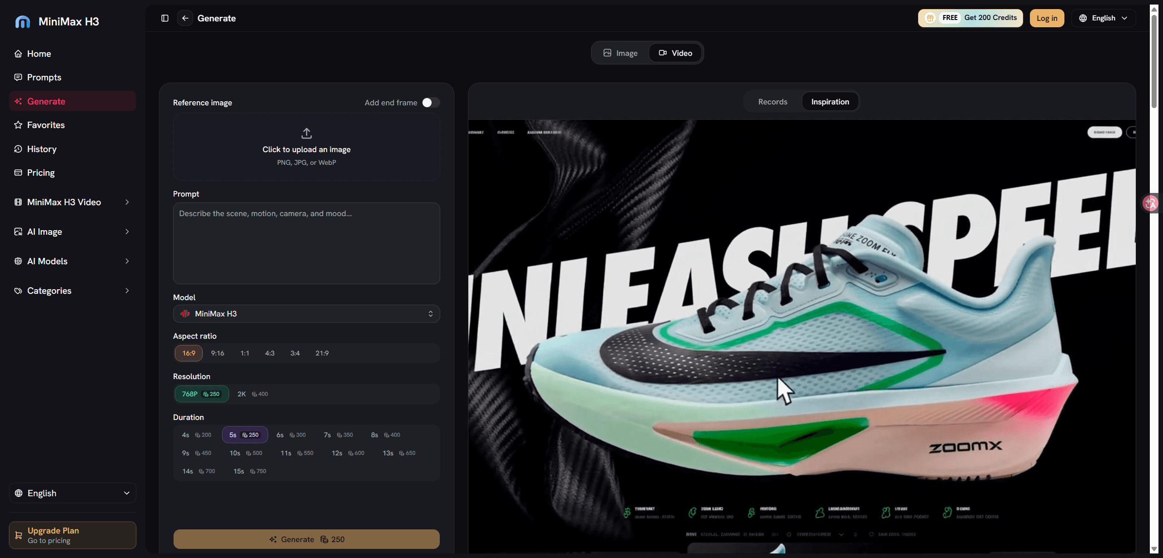The width and height of the screenshot is (1163, 558).
Task: Click the scrollbar up arrow
Action: click(1154, 8)
